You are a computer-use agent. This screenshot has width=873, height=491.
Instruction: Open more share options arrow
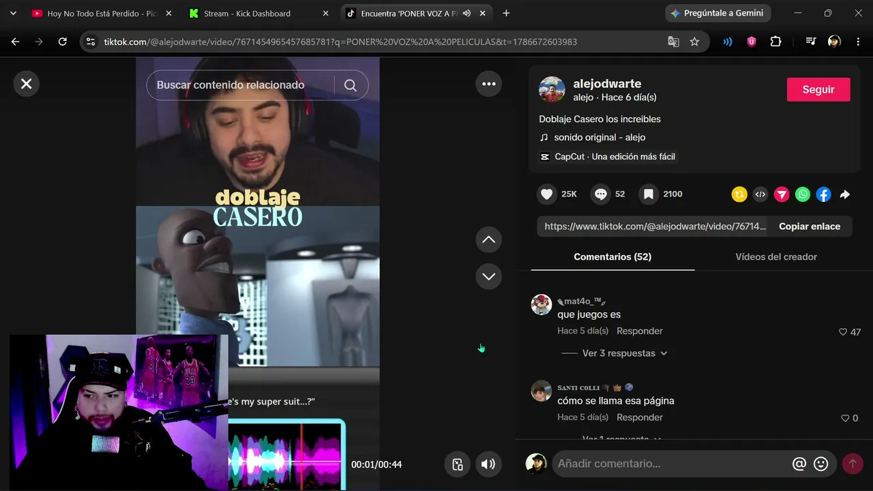pyautogui.click(x=845, y=194)
